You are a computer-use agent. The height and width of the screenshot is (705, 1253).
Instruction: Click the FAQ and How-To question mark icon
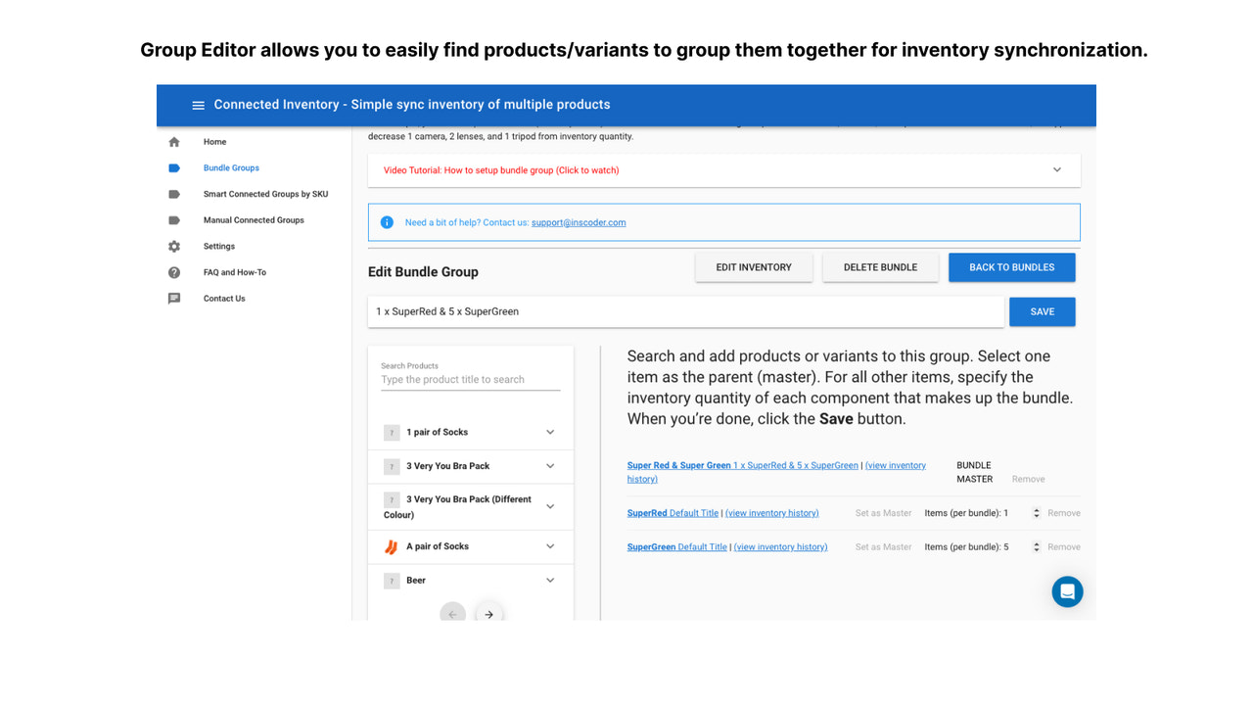[x=174, y=272]
